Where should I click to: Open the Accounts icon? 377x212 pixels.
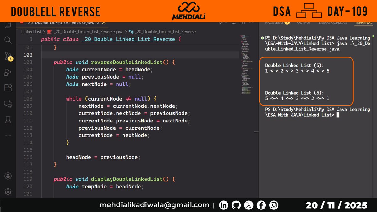point(8,176)
